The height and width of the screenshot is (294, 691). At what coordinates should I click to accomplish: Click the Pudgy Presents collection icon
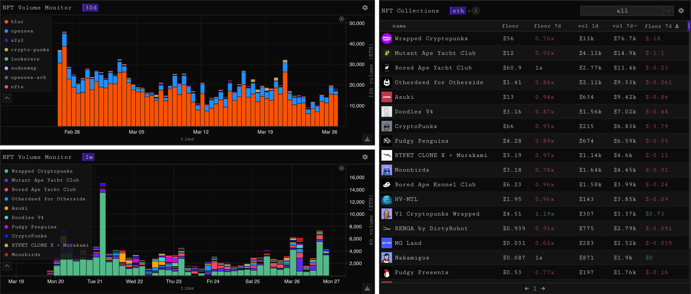pyautogui.click(x=387, y=273)
